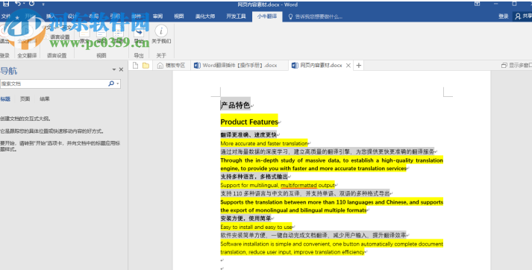This screenshot has height=270, width=532.
Task: Click the line 安装方便，使用简单
Action: 245,218
